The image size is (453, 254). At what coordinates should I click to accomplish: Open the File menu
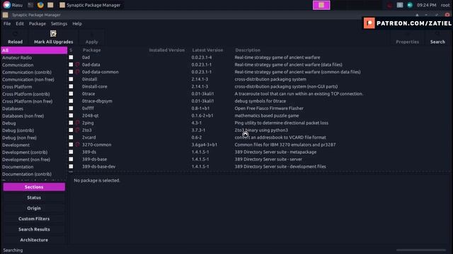7,23
